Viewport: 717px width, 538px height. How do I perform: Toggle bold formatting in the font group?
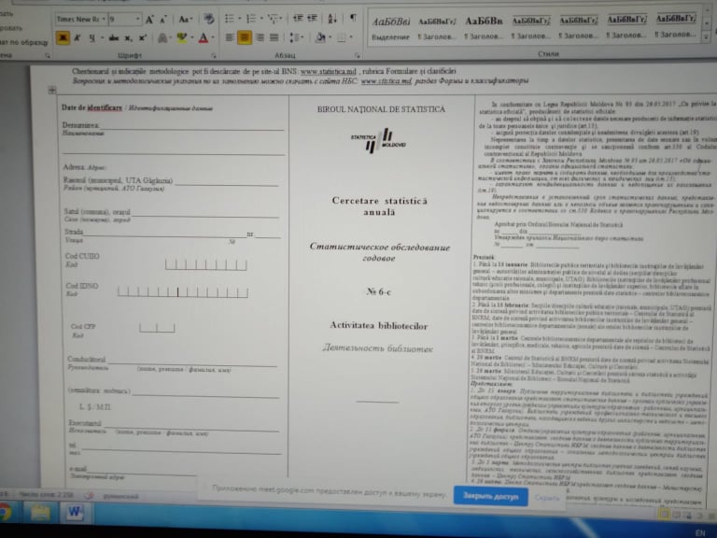pos(63,38)
